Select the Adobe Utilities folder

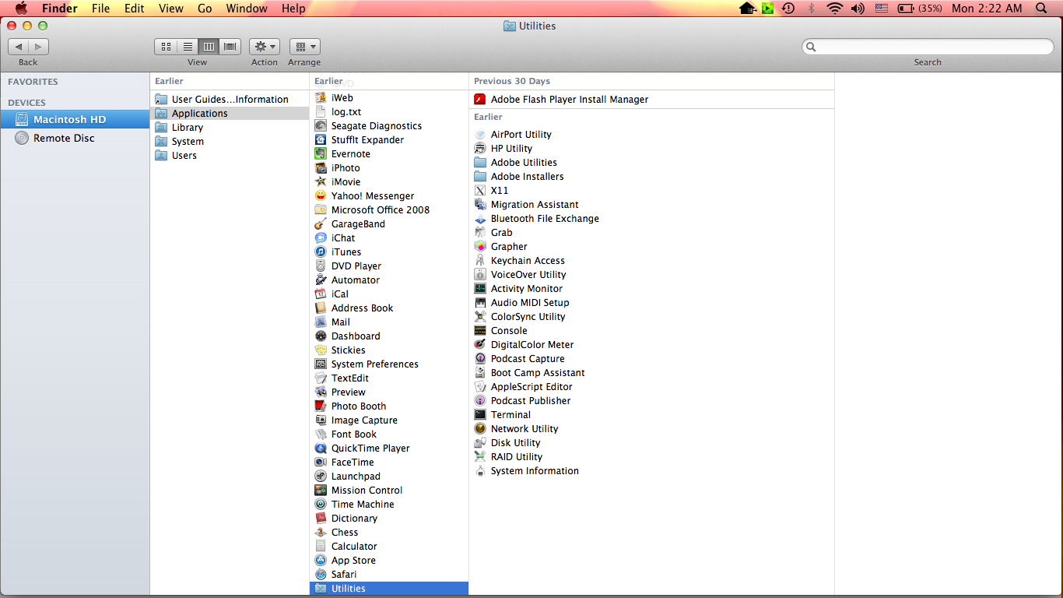pyautogui.click(x=652, y=163)
